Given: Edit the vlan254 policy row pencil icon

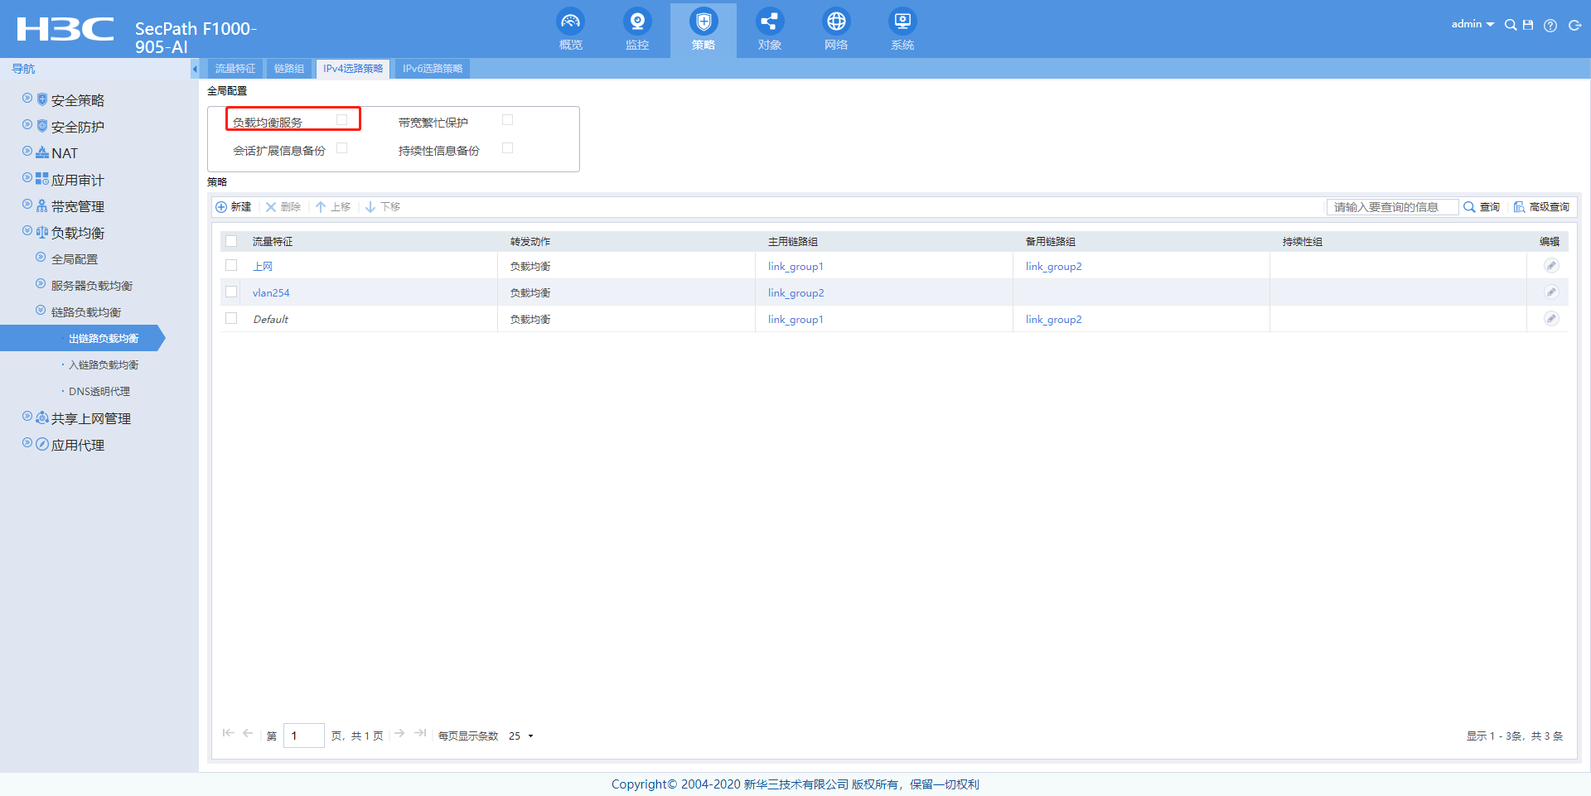Looking at the screenshot, I should (x=1551, y=292).
